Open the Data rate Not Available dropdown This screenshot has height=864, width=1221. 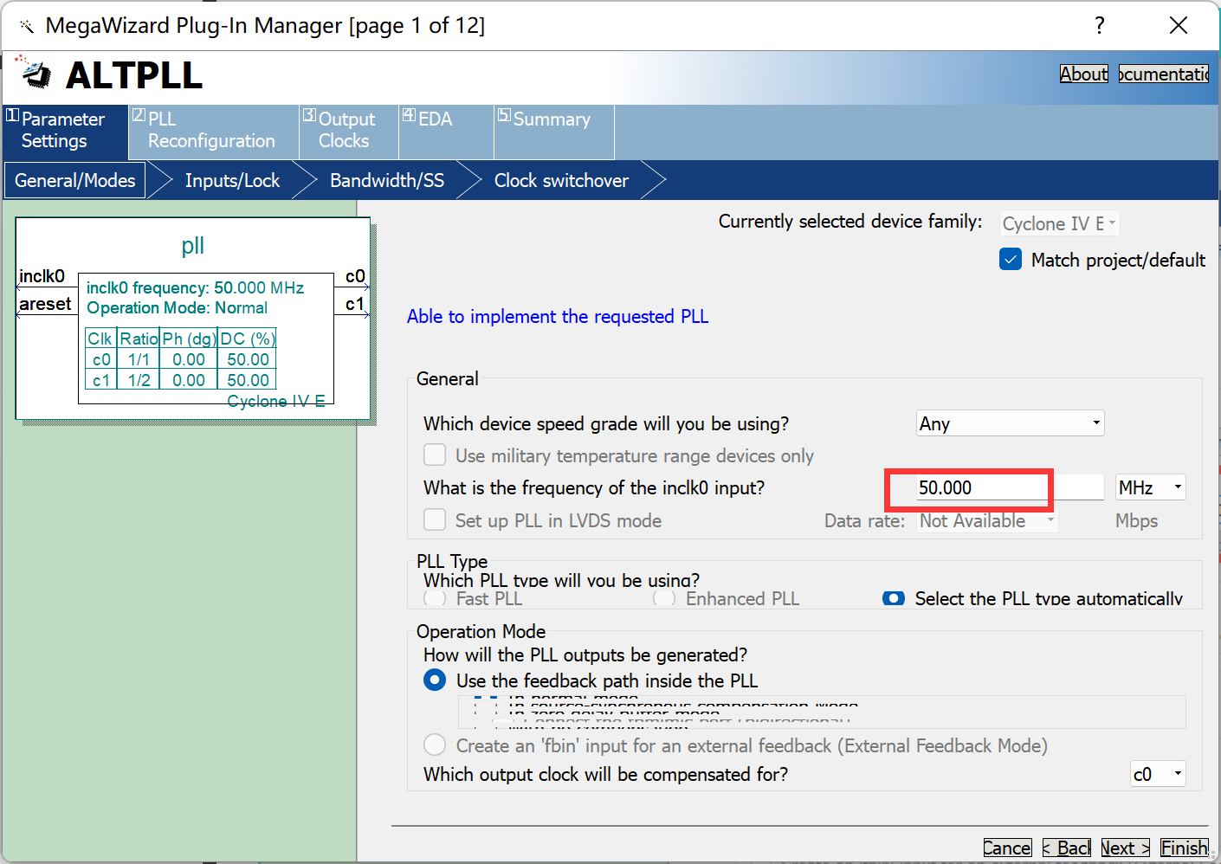pos(987,520)
